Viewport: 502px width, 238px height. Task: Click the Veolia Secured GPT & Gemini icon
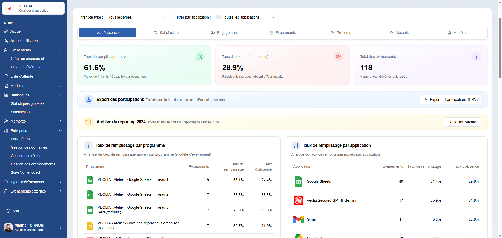click(298, 200)
